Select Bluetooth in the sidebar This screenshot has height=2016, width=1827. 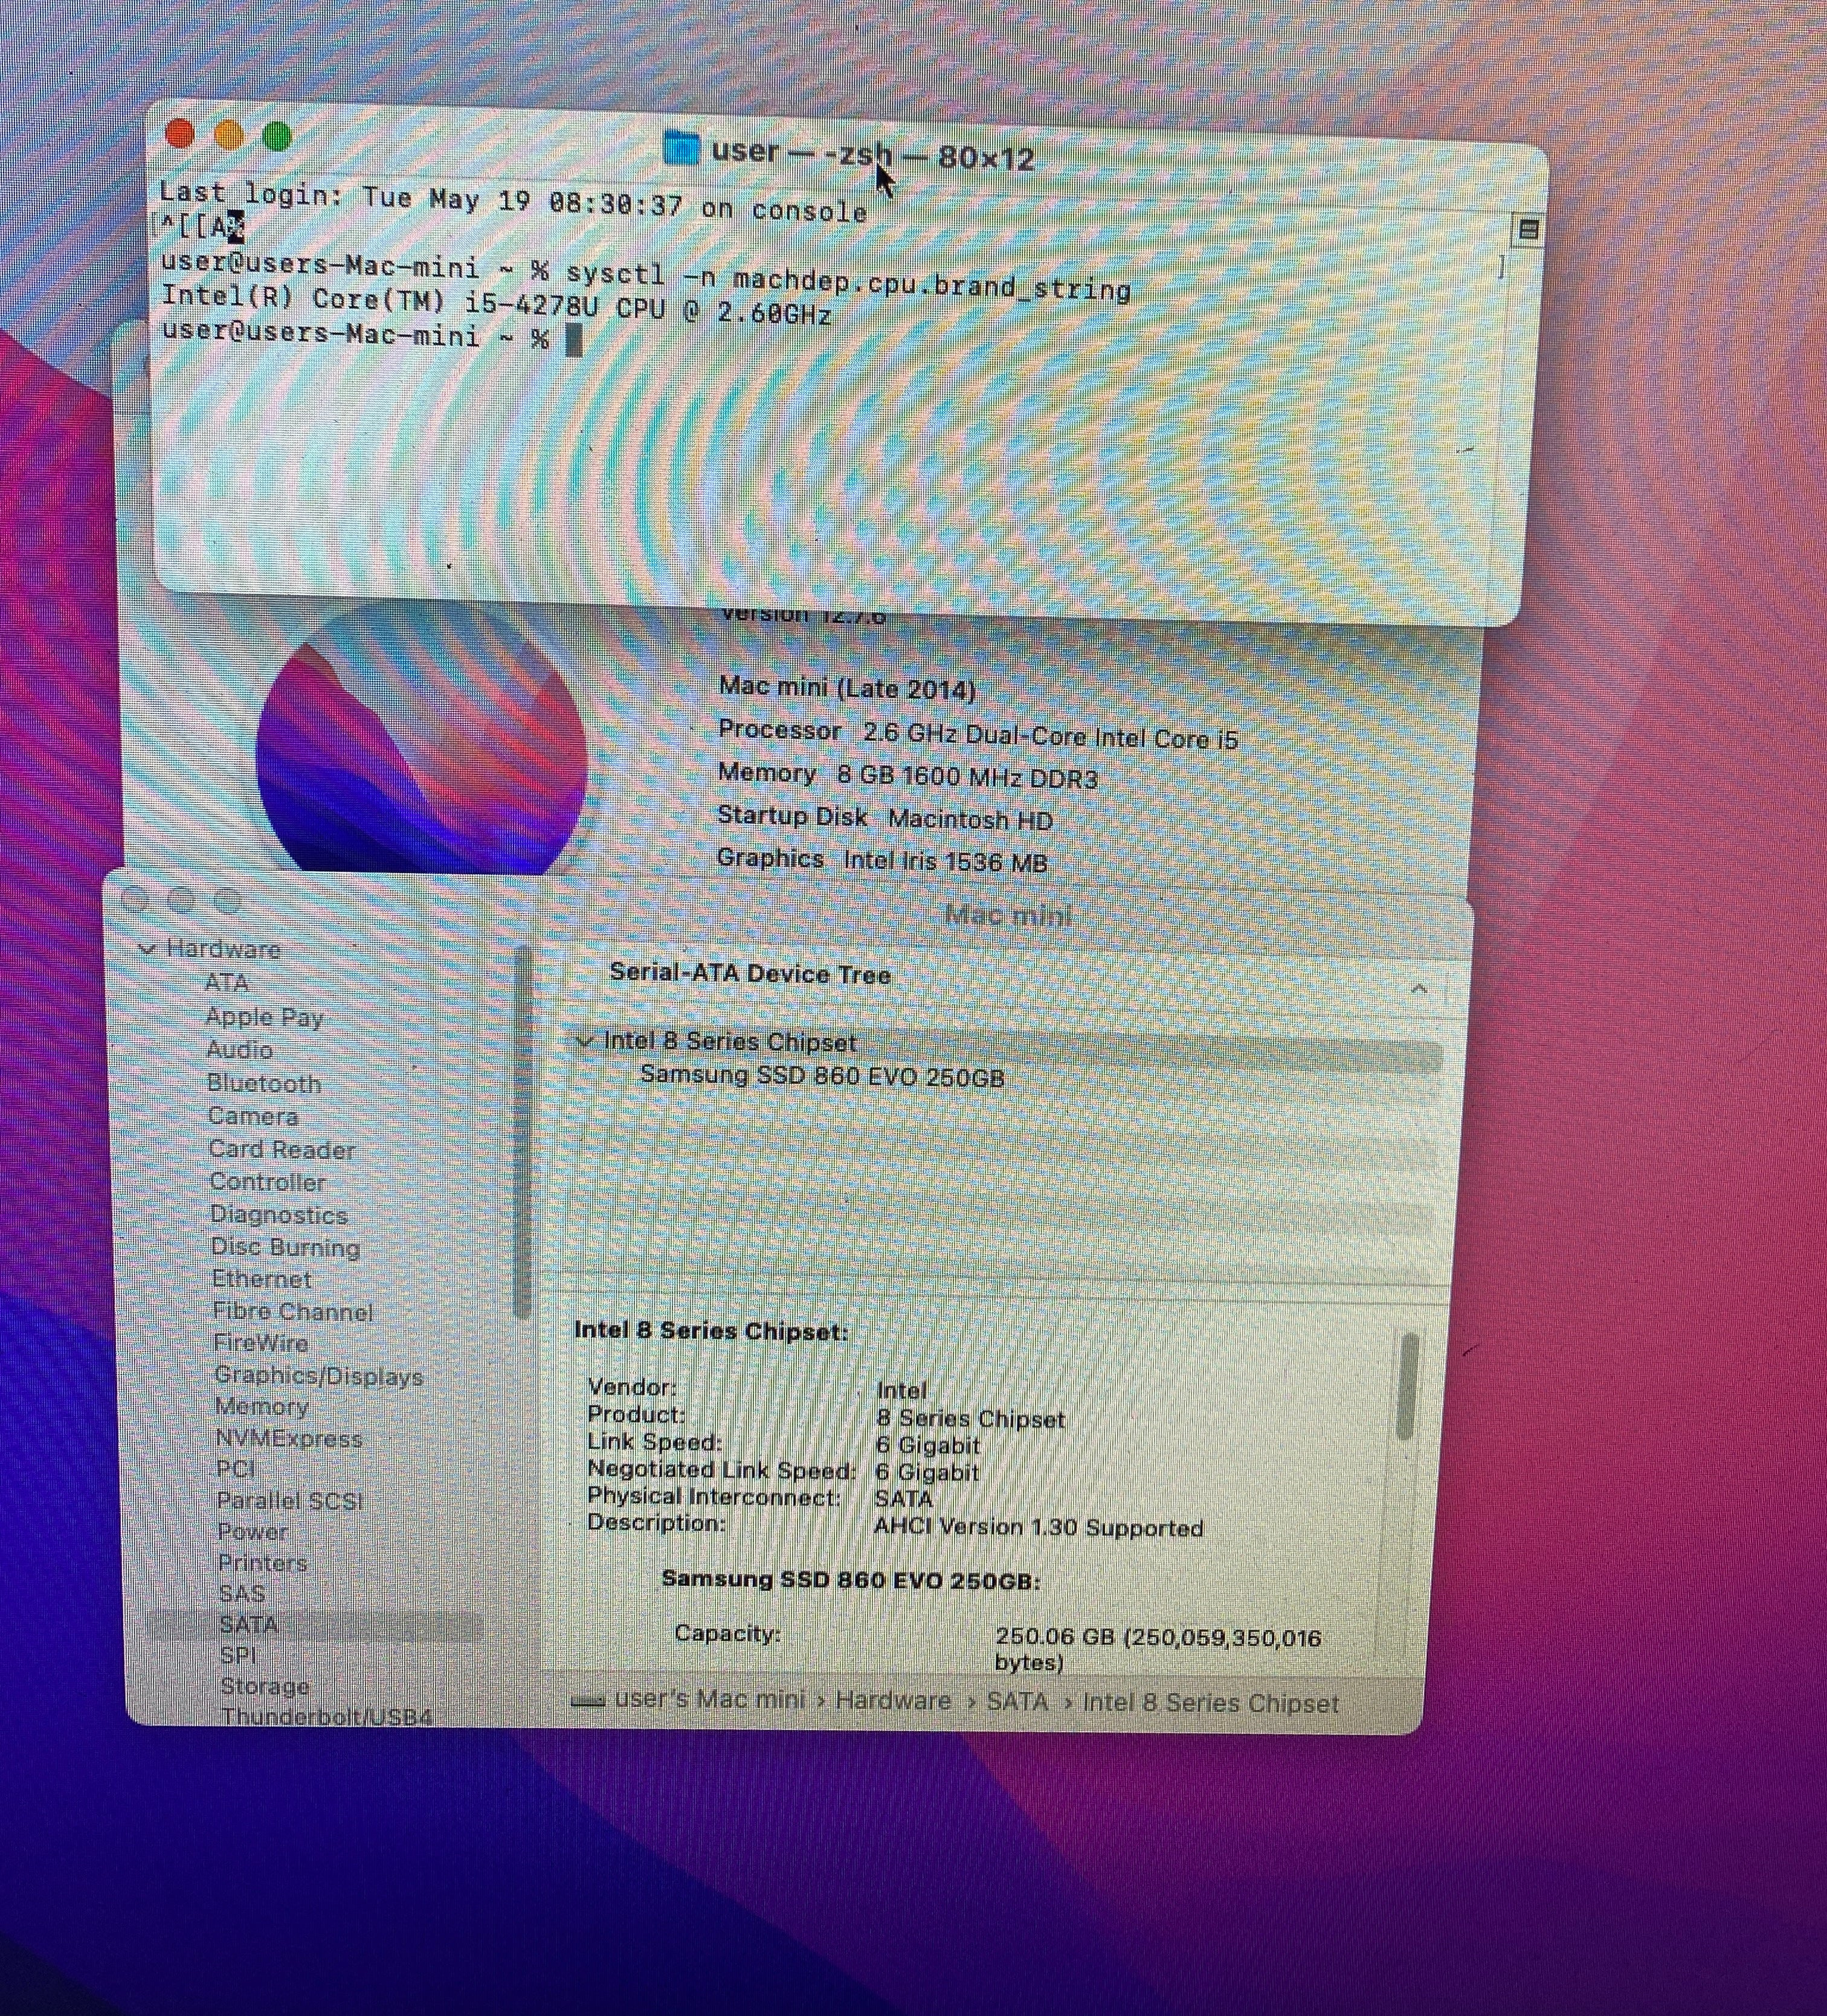(x=265, y=1083)
